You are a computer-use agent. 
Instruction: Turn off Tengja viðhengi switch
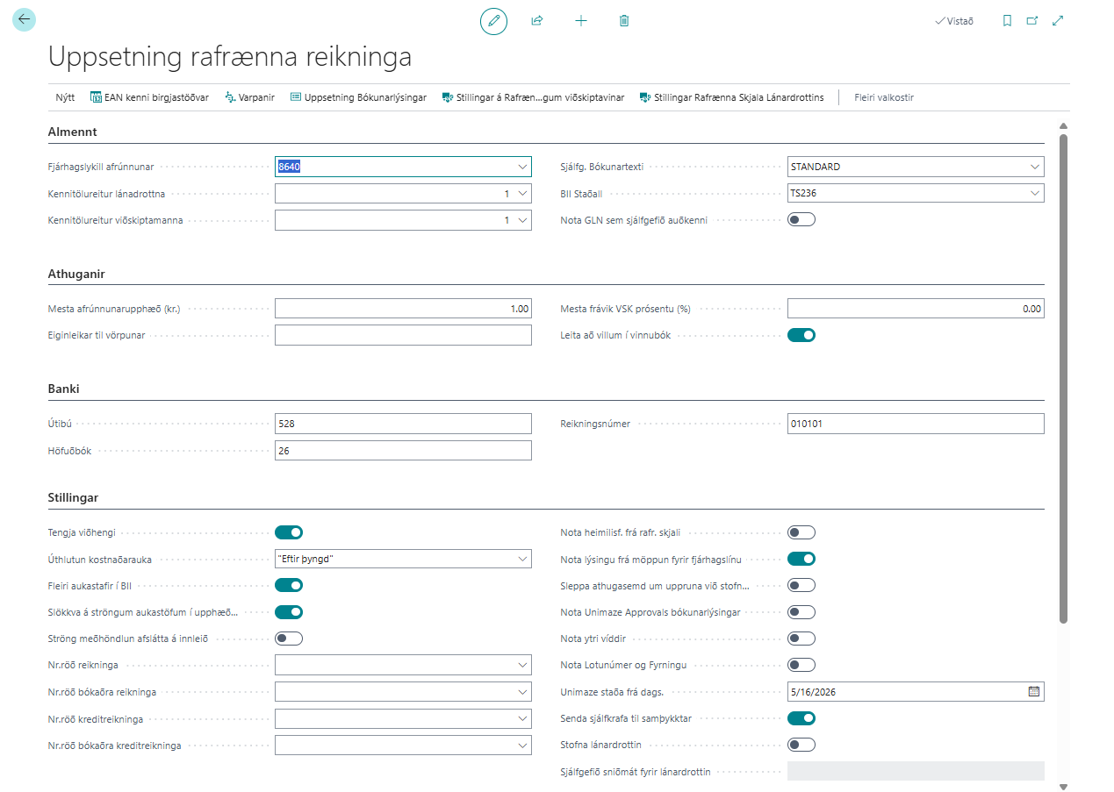pos(289,532)
